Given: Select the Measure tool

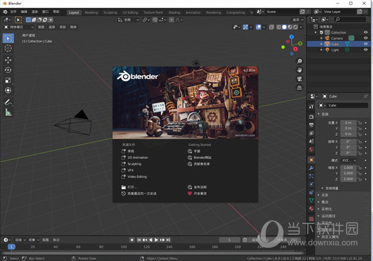Looking at the screenshot, I should 8,112.
